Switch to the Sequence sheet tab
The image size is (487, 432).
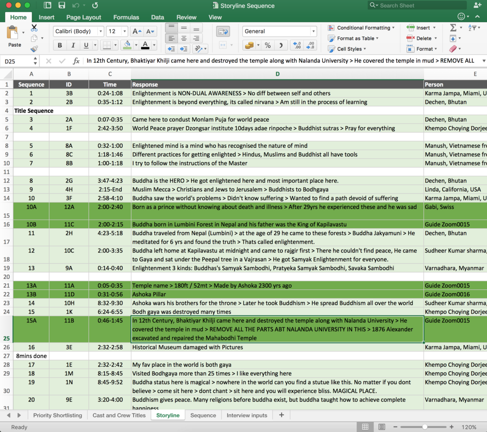tap(203, 415)
